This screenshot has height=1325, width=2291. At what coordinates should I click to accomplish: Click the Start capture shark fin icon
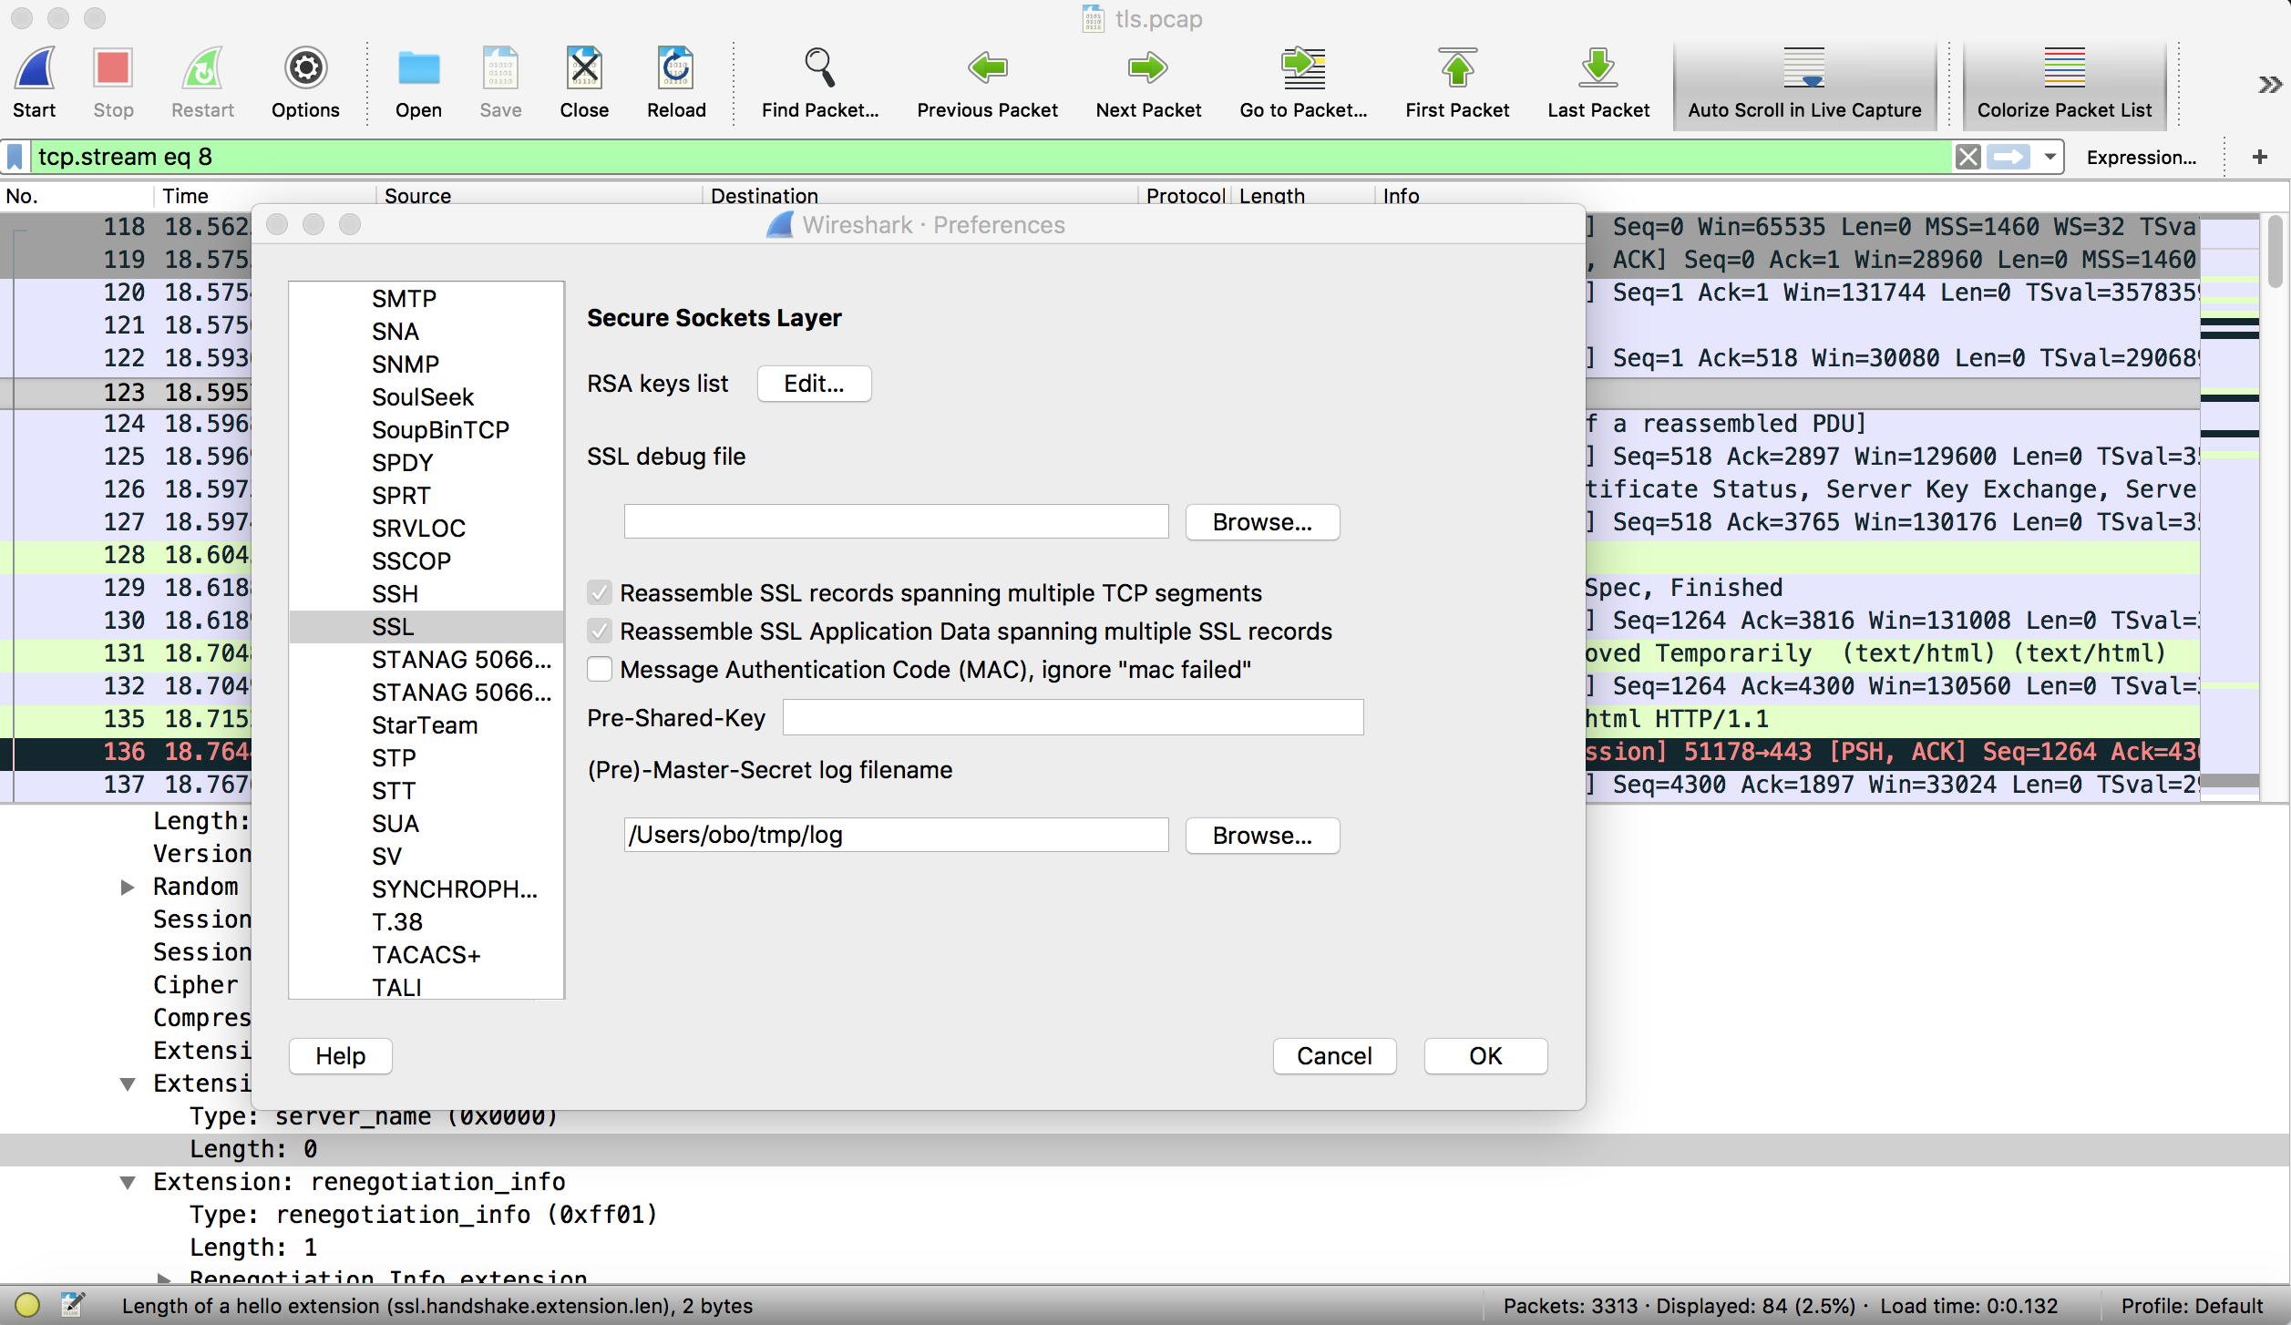click(x=35, y=70)
